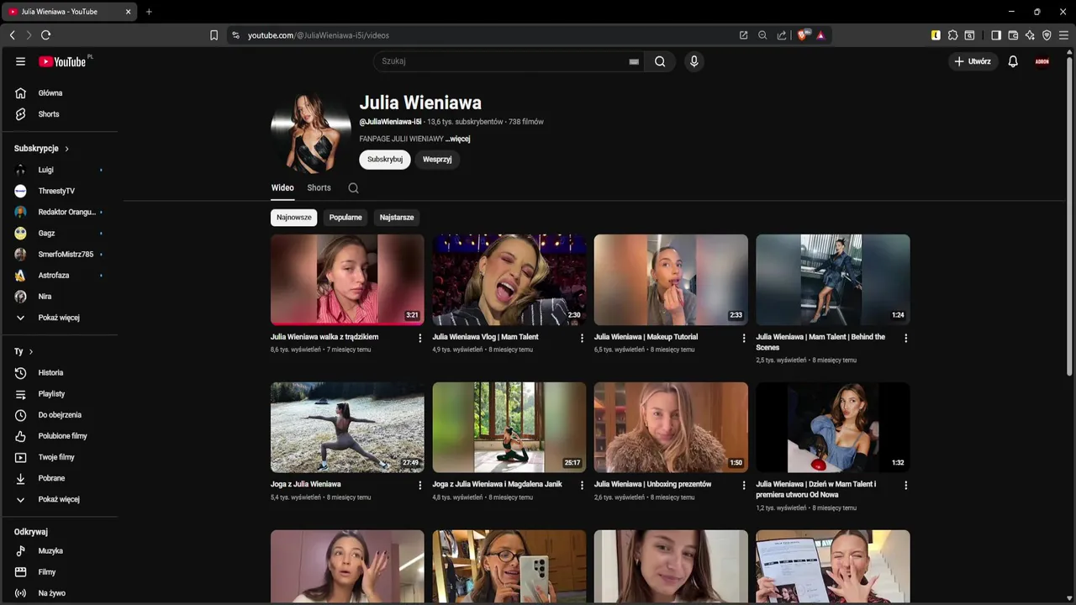Screen dimensions: 1076x605
Task: Sort videos by Najstarsze
Action: pyautogui.click(x=397, y=218)
